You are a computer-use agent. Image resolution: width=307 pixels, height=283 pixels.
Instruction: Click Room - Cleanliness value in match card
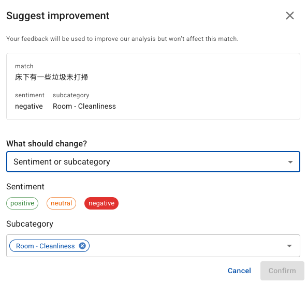pyautogui.click(x=84, y=106)
